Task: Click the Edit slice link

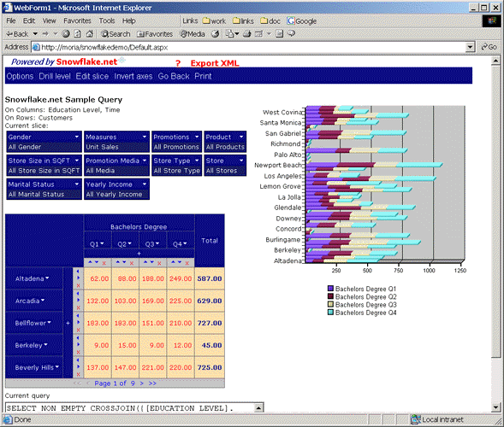Action: tap(92, 76)
